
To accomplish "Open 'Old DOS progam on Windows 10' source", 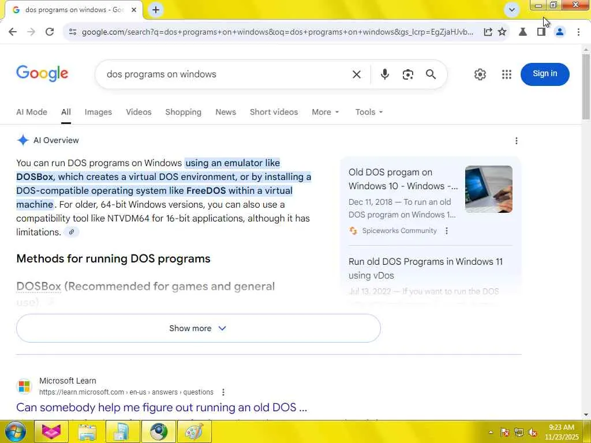I will 403,179.
